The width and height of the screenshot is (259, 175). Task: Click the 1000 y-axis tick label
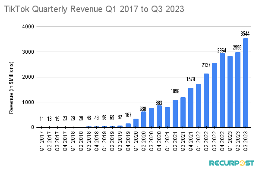[x=28, y=102]
